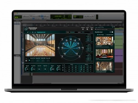Select the far-right side speaker on outer ring
138x103 pixels.
pyautogui.click(x=83, y=48)
